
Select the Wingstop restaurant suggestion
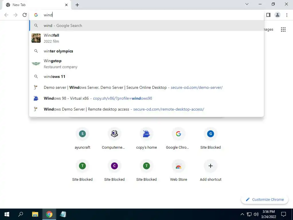(146, 64)
